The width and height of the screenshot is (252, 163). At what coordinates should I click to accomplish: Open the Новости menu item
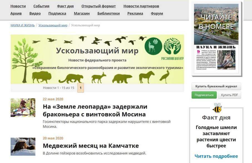click(18, 6)
